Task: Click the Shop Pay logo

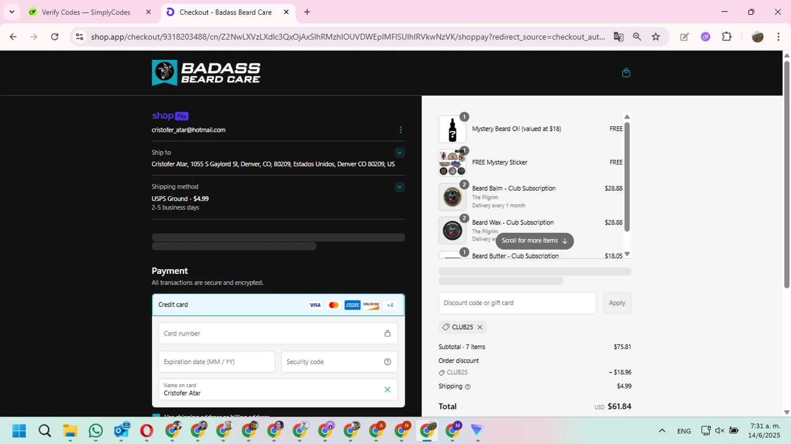Action: pos(170,116)
